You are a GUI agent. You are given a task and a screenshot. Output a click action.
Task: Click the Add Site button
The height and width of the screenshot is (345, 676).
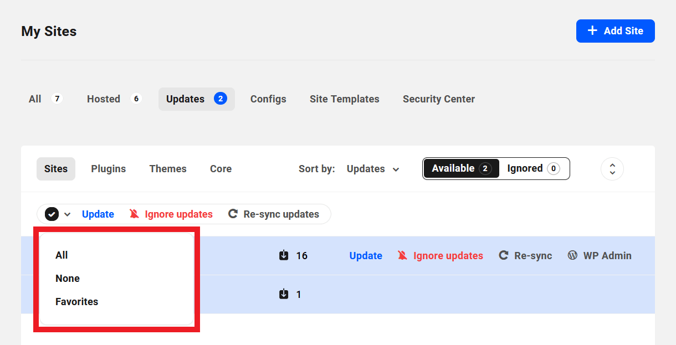[615, 31]
